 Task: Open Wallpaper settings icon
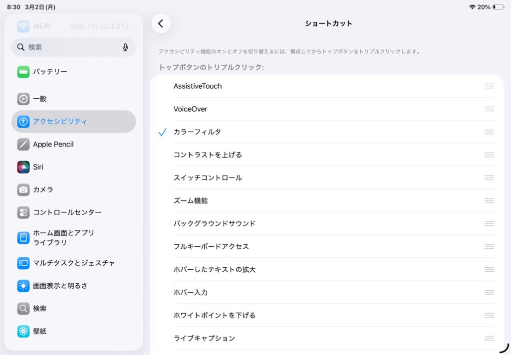point(23,331)
